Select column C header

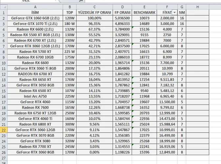(95, 7)
